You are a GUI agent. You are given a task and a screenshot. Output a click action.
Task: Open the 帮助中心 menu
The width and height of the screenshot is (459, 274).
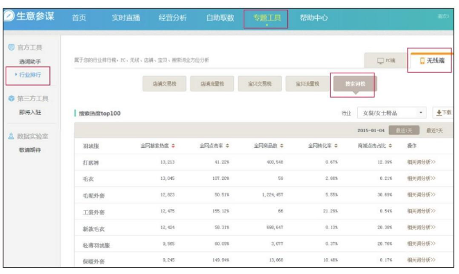coord(314,18)
